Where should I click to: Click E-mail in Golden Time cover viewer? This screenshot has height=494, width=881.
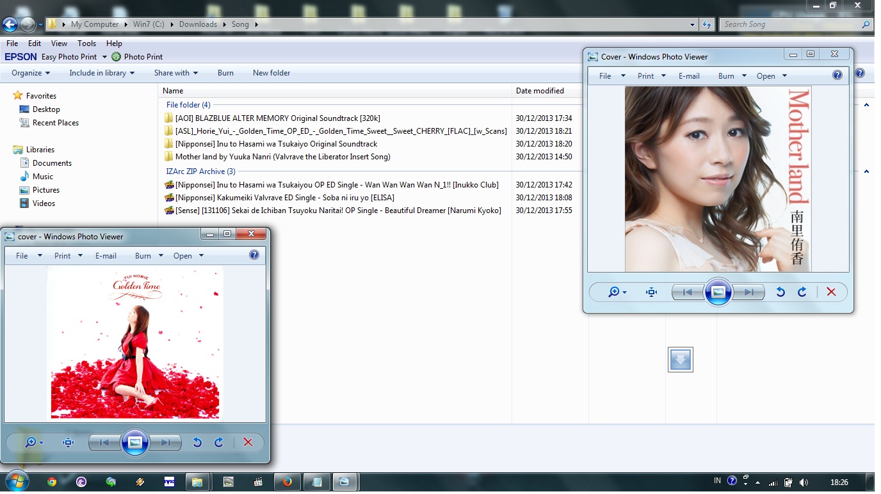106,256
